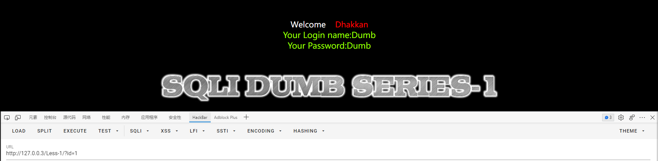This screenshot has height=161, width=658.
Task: Open DevTools settings gear icon
Action: [621, 117]
